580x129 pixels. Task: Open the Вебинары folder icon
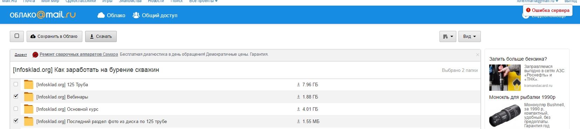[28, 97]
